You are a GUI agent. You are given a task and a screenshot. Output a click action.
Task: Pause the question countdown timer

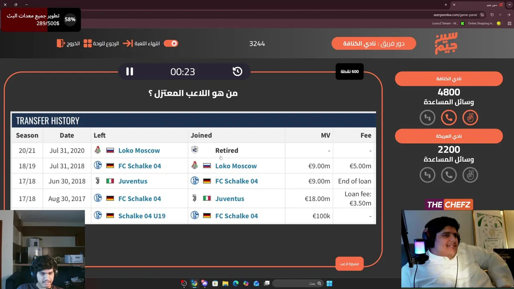coord(129,71)
